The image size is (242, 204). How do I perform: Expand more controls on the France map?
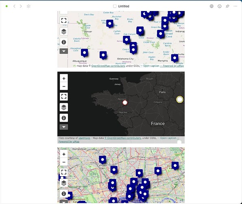(64, 127)
